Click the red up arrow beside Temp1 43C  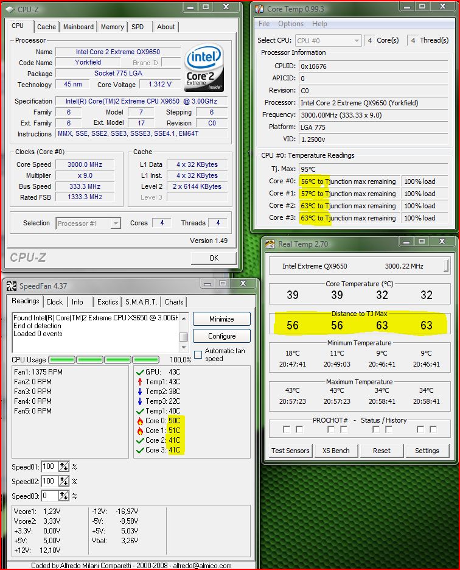click(140, 382)
